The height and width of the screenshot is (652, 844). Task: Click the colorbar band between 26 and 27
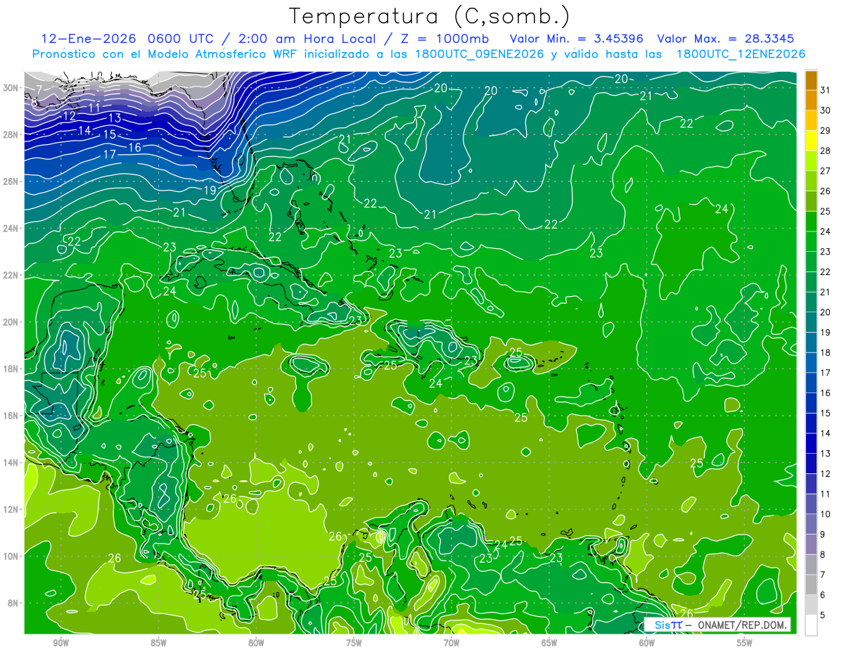[811, 181]
